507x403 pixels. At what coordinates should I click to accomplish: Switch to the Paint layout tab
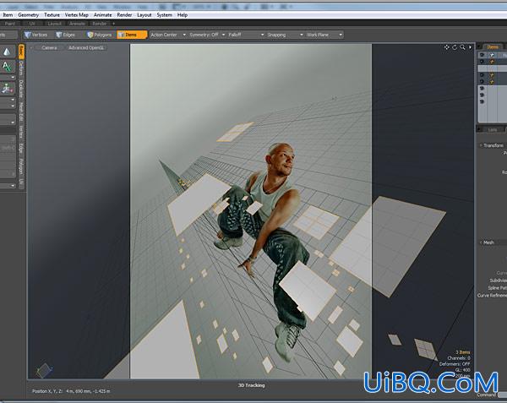coord(9,24)
